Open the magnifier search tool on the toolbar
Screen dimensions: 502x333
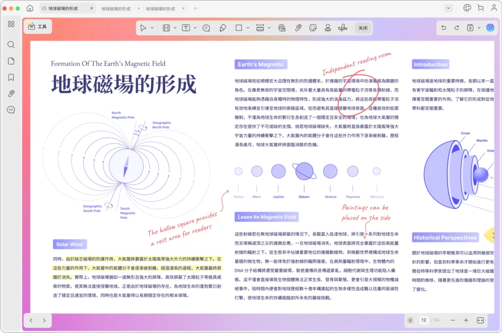coord(281,27)
